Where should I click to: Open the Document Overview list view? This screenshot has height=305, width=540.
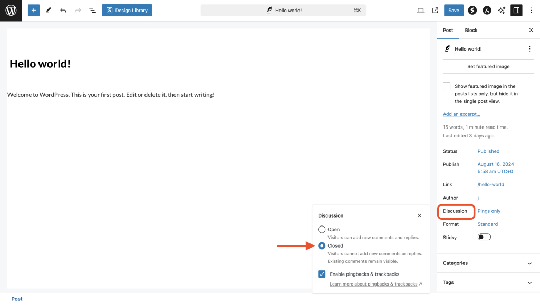click(x=92, y=11)
